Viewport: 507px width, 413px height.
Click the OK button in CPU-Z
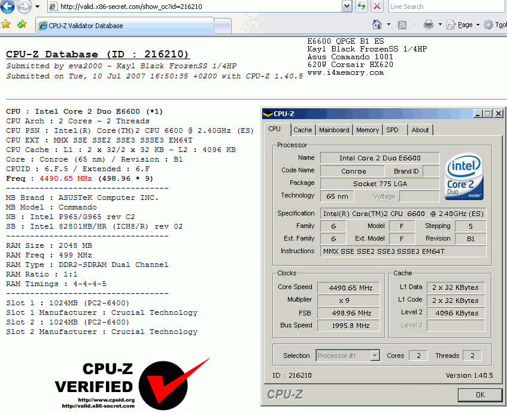[x=480, y=395]
